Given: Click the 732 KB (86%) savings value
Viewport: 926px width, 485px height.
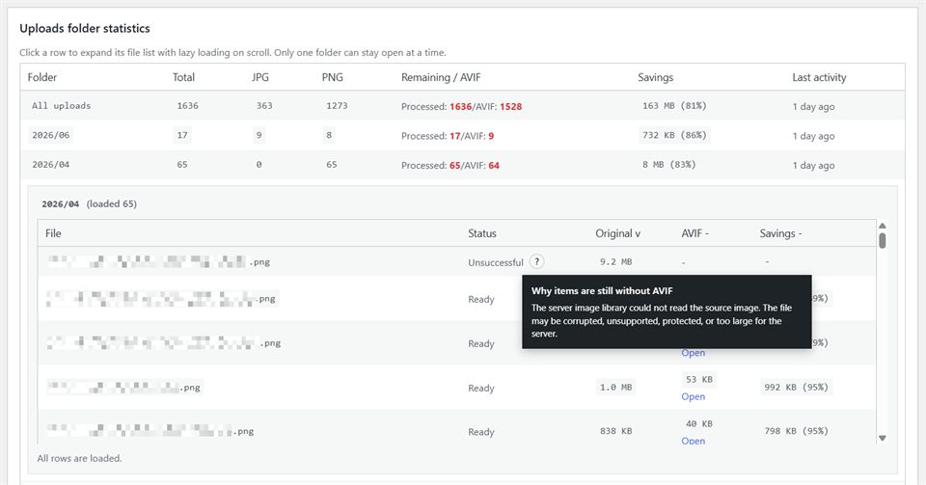Looking at the screenshot, I should click(674, 135).
